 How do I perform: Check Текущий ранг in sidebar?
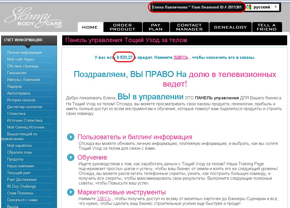tap(19, 173)
